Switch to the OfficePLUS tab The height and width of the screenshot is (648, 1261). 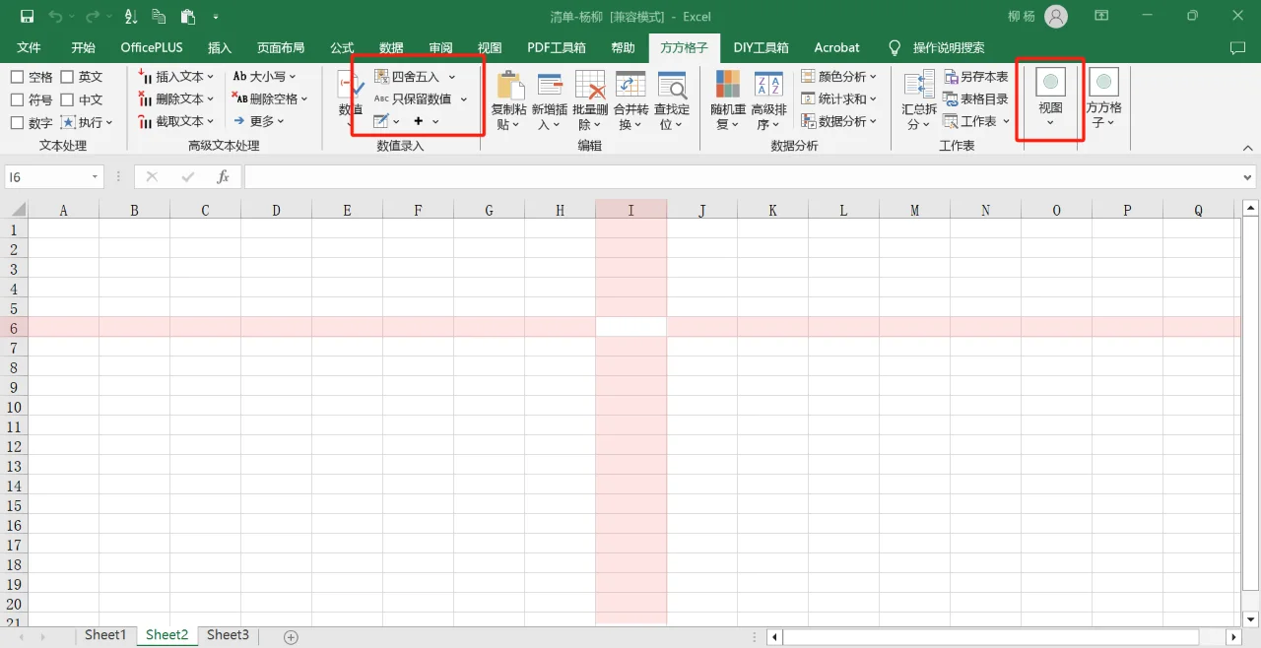[152, 47]
